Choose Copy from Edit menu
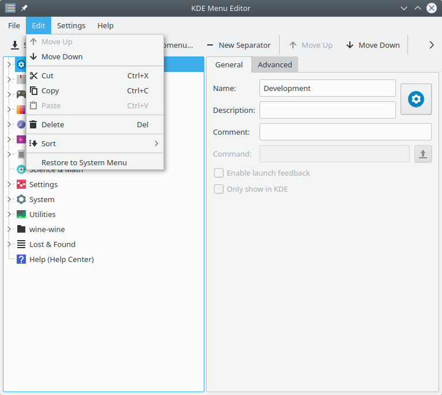Image resolution: width=442 pixels, height=395 pixels. click(95, 90)
